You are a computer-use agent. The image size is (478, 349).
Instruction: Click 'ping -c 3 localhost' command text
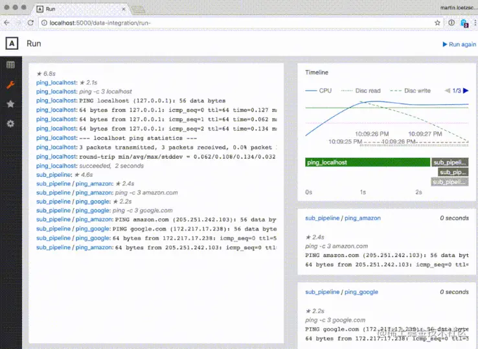[106, 91]
